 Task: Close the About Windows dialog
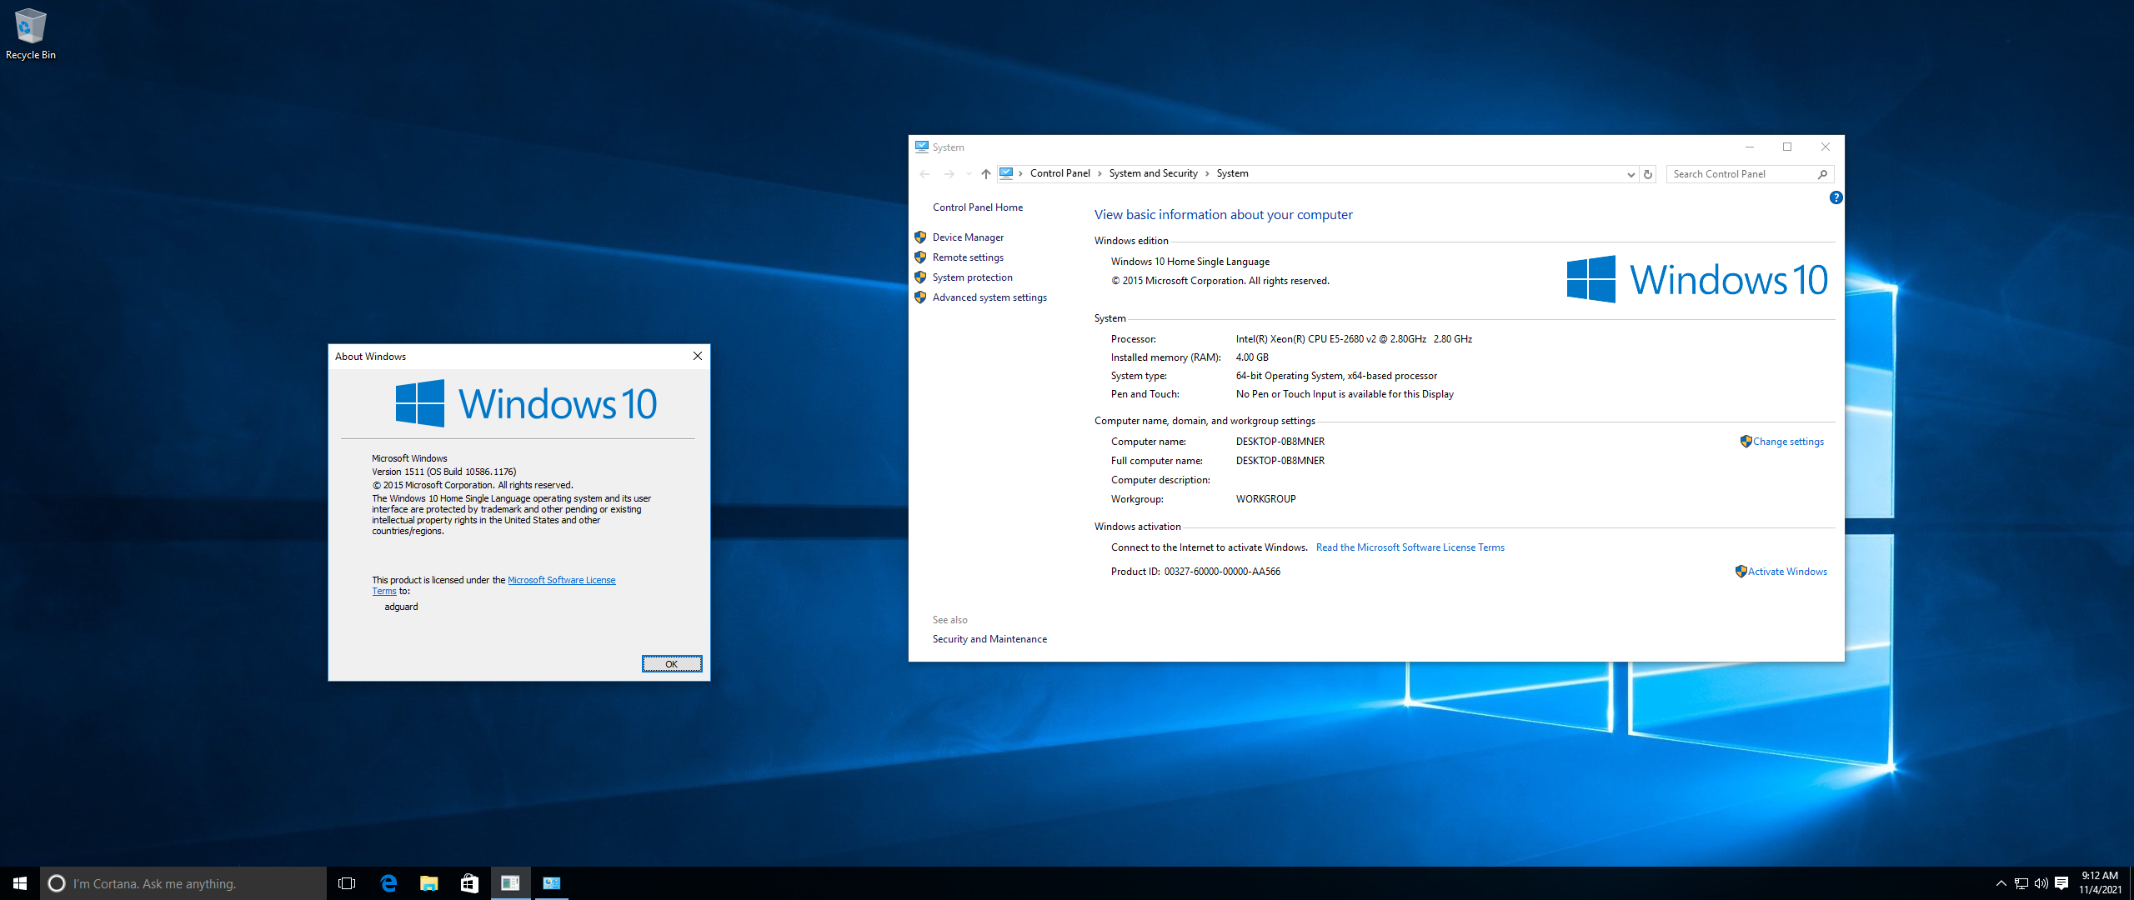coord(697,356)
